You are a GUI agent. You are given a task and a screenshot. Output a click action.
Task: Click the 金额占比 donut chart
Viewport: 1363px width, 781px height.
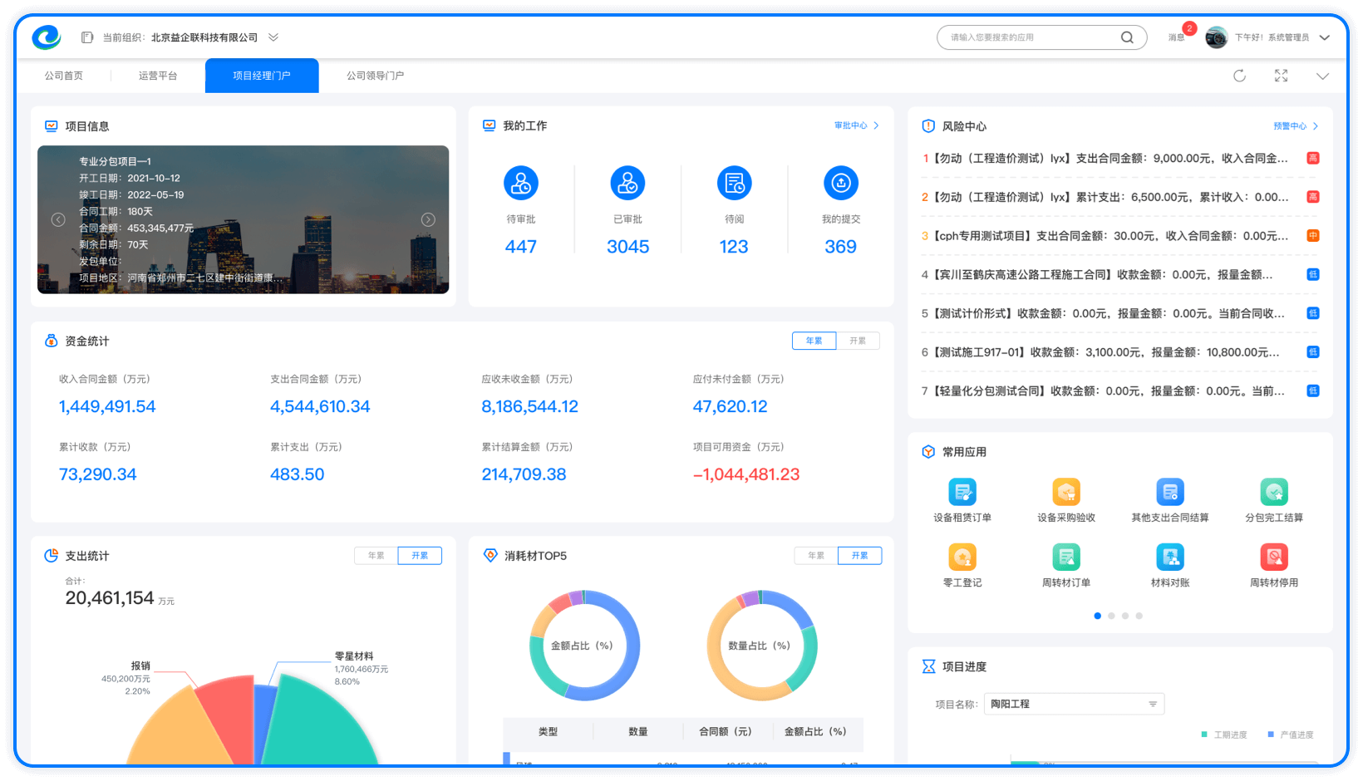click(x=585, y=646)
